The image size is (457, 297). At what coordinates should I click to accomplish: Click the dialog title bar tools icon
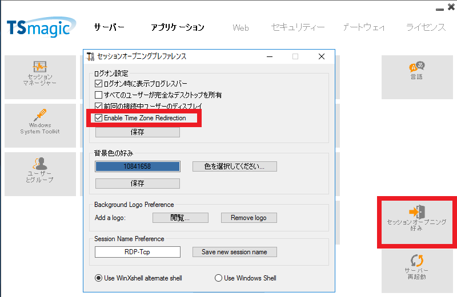click(x=90, y=56)
